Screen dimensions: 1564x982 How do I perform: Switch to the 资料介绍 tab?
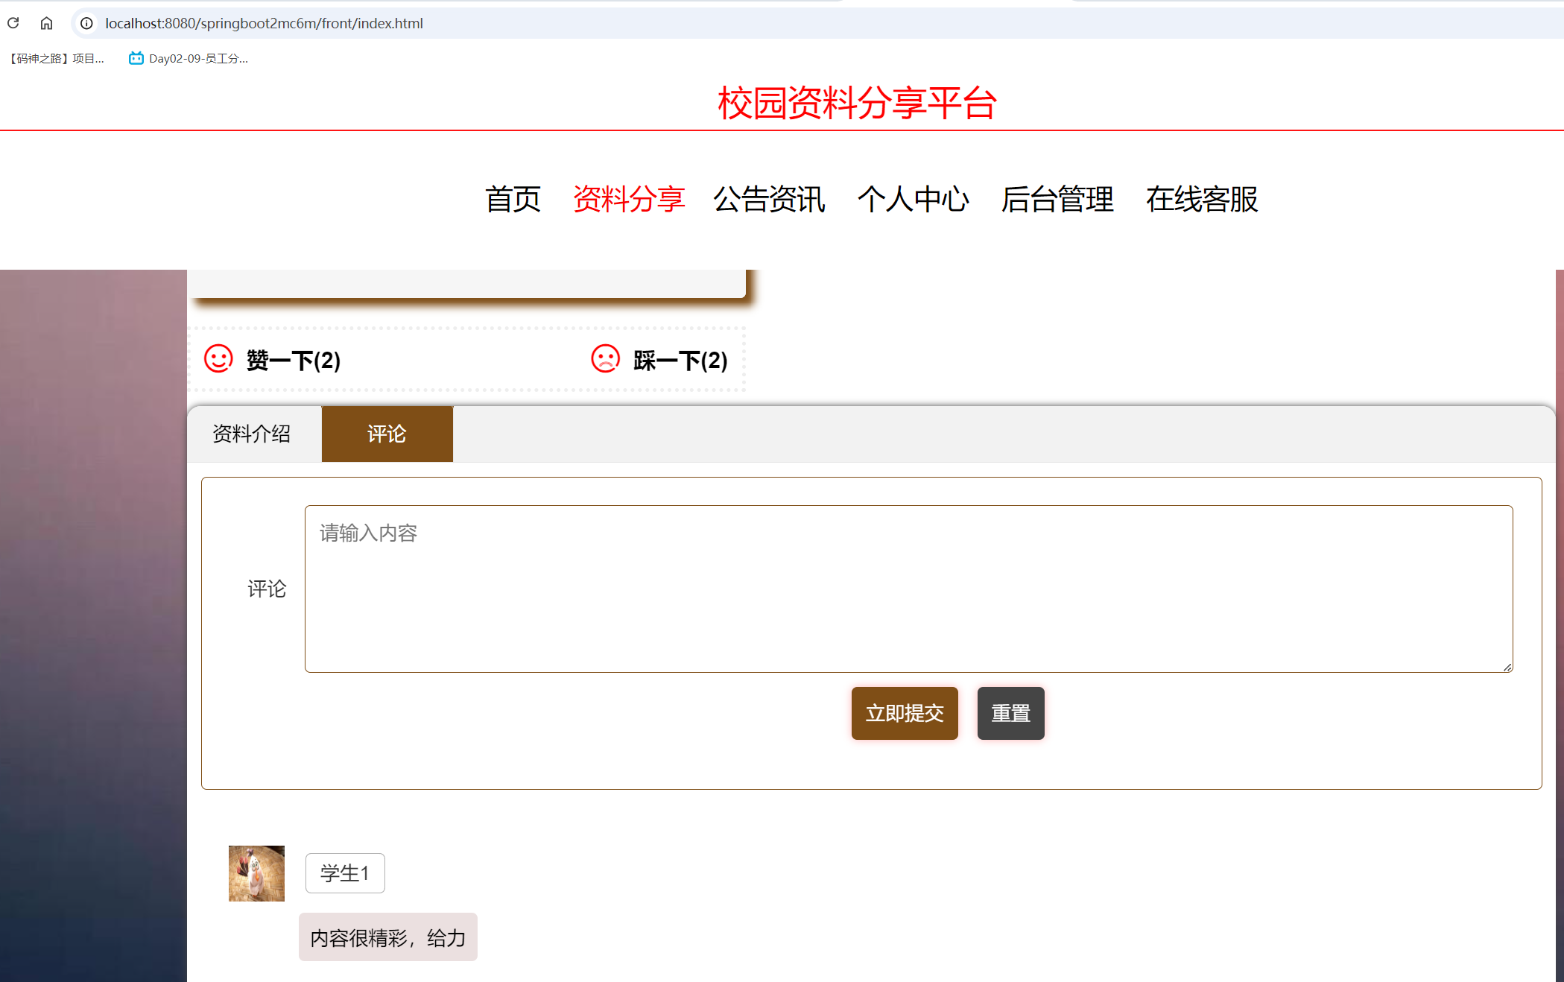pos(252,434)
